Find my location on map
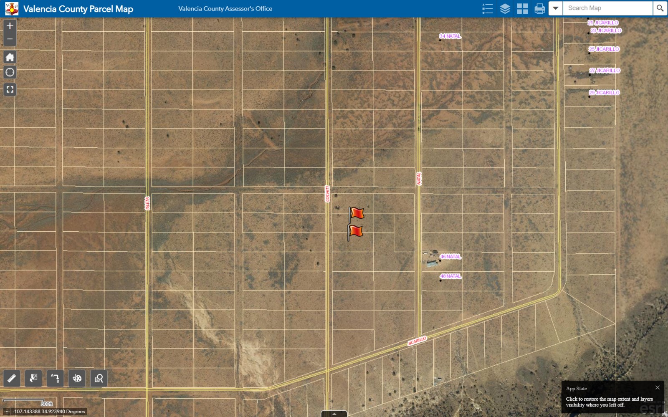Screen dimensions: 668x417 [10, 73]
